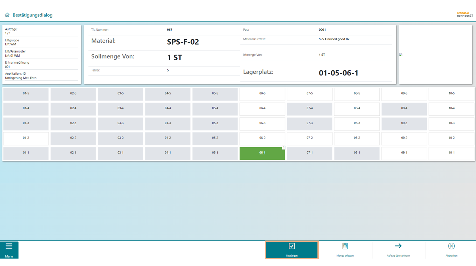Select storage compartment 01-5

click(26, 94)
